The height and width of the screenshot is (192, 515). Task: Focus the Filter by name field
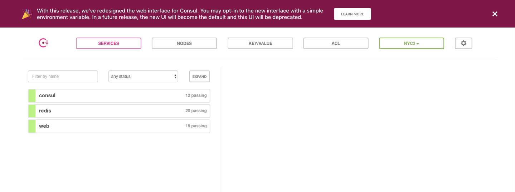click(63, 77)
